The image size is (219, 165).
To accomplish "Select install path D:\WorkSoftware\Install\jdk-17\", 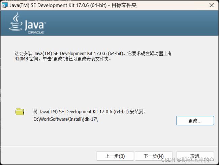I will point(65,119).
